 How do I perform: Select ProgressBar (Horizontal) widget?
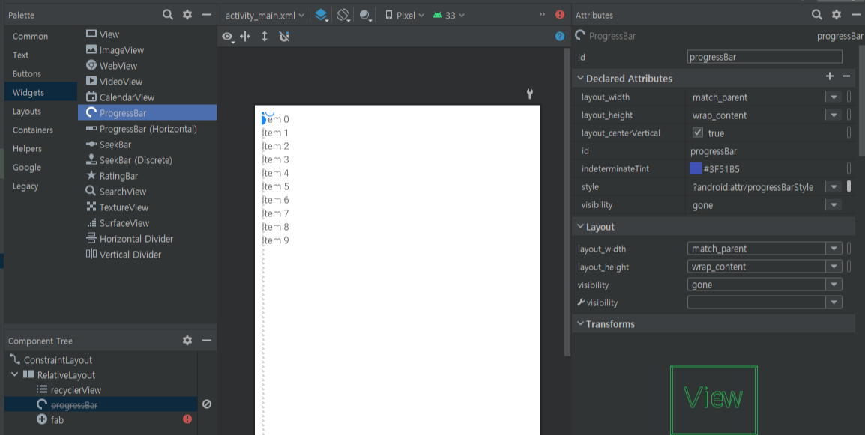[148, 129]
